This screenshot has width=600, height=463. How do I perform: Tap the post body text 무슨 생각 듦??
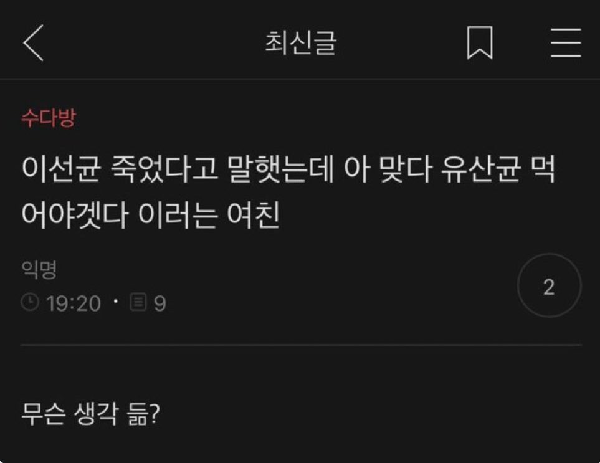click(x=90, y=414)
